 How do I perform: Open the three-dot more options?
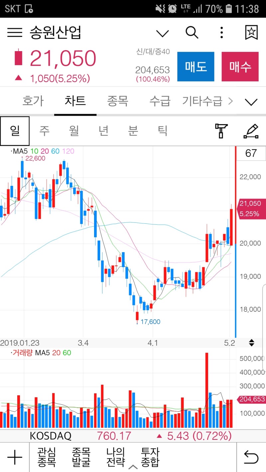coord(221,33)
